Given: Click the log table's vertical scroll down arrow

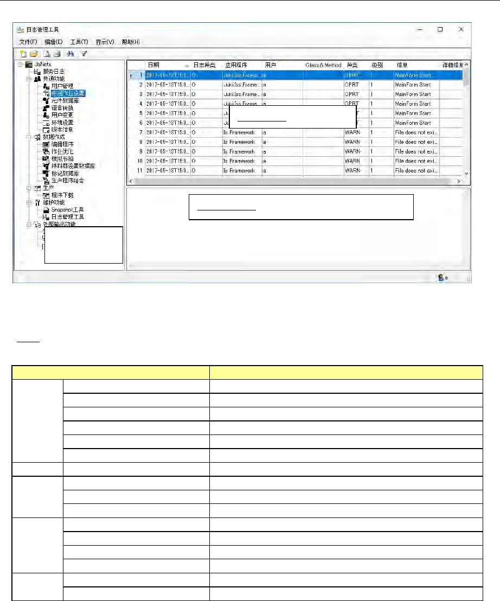Looking at the screenshot, I should coord(466,174).
